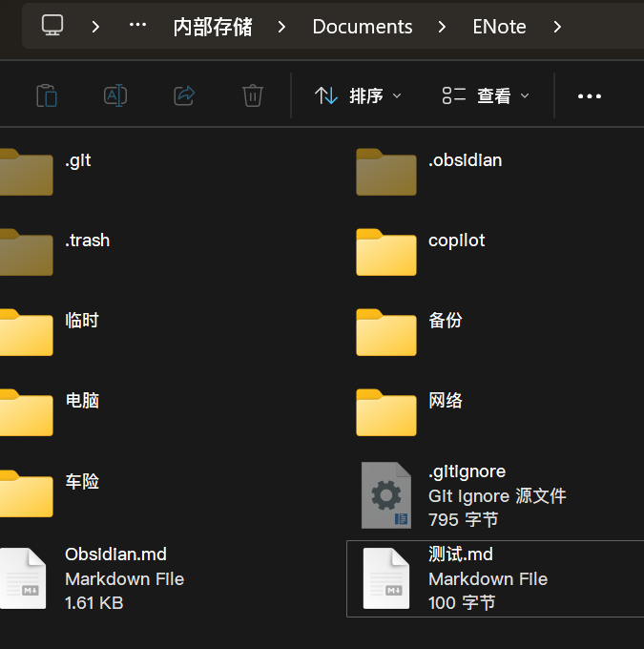The image size is (644, 649).
Task: Click the '1.61 KB' size text
Action: point(94,603)
